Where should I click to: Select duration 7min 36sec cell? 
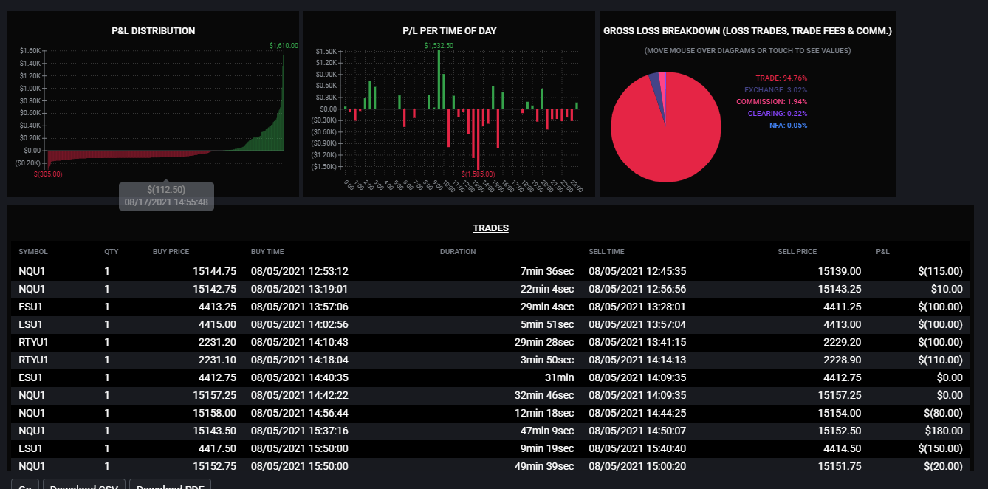point(547,271)
